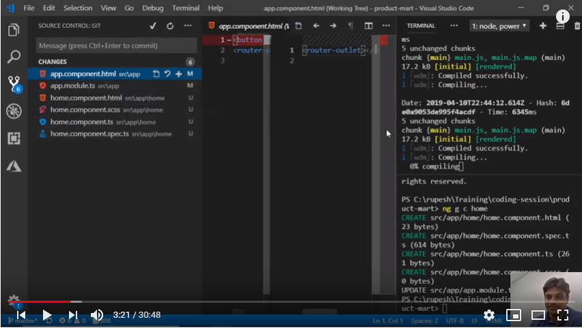Select home.component.ts in changes list
Viewport: 582px width, 328px height.
pos(115,122)
